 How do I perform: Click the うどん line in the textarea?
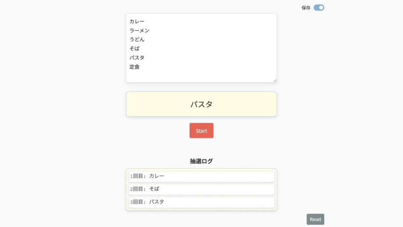137,39
